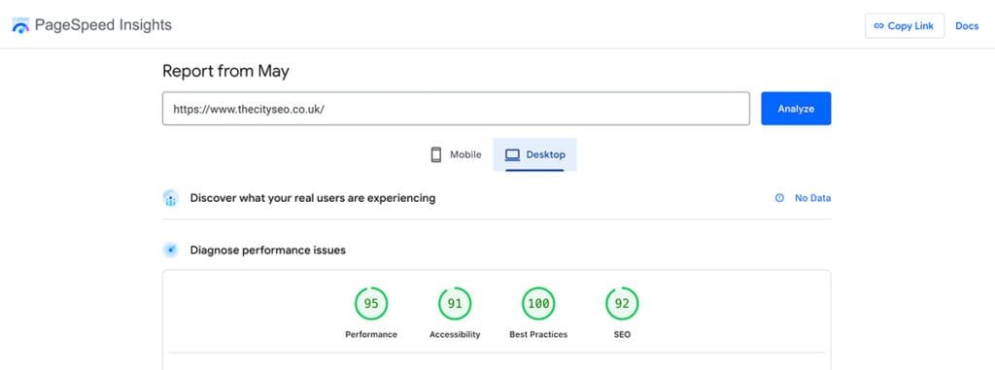Open the Performance score gauge 95
Image resolution: width=995 pixels, height=370 pixels.
[371, 303]
